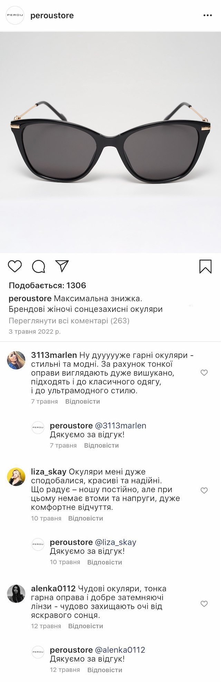Open the sunglasses product photo
The width and height of the screenshot is (221, 682).
[110, 142]
